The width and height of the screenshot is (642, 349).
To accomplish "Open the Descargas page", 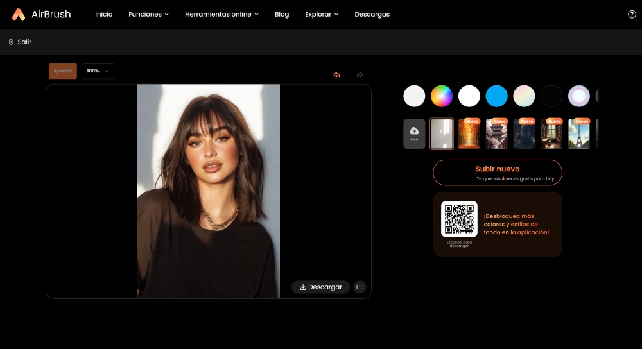I will (372, 14).
